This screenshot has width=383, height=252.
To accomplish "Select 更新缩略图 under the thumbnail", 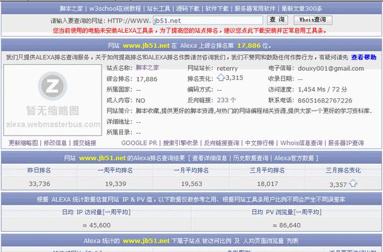I will pyautogui.click(x=23, y=143).
